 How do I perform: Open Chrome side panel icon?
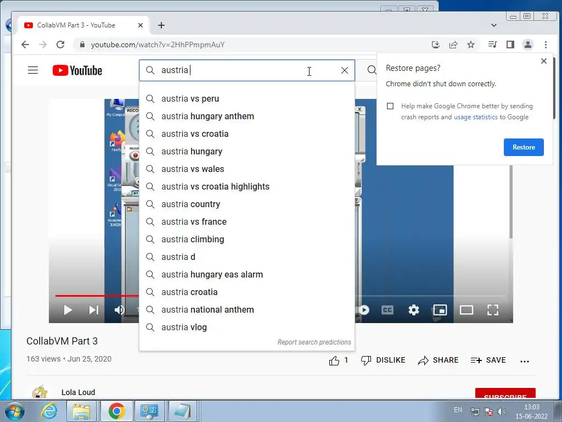point(510,45)
